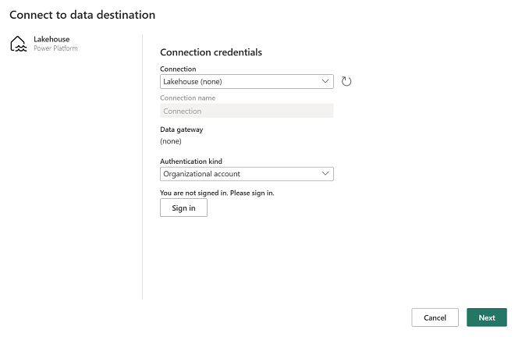Viewport: 515px width, 337px height.
Task: Select the Lakehouse entry in left pane
Action: (x=44, y=44)
